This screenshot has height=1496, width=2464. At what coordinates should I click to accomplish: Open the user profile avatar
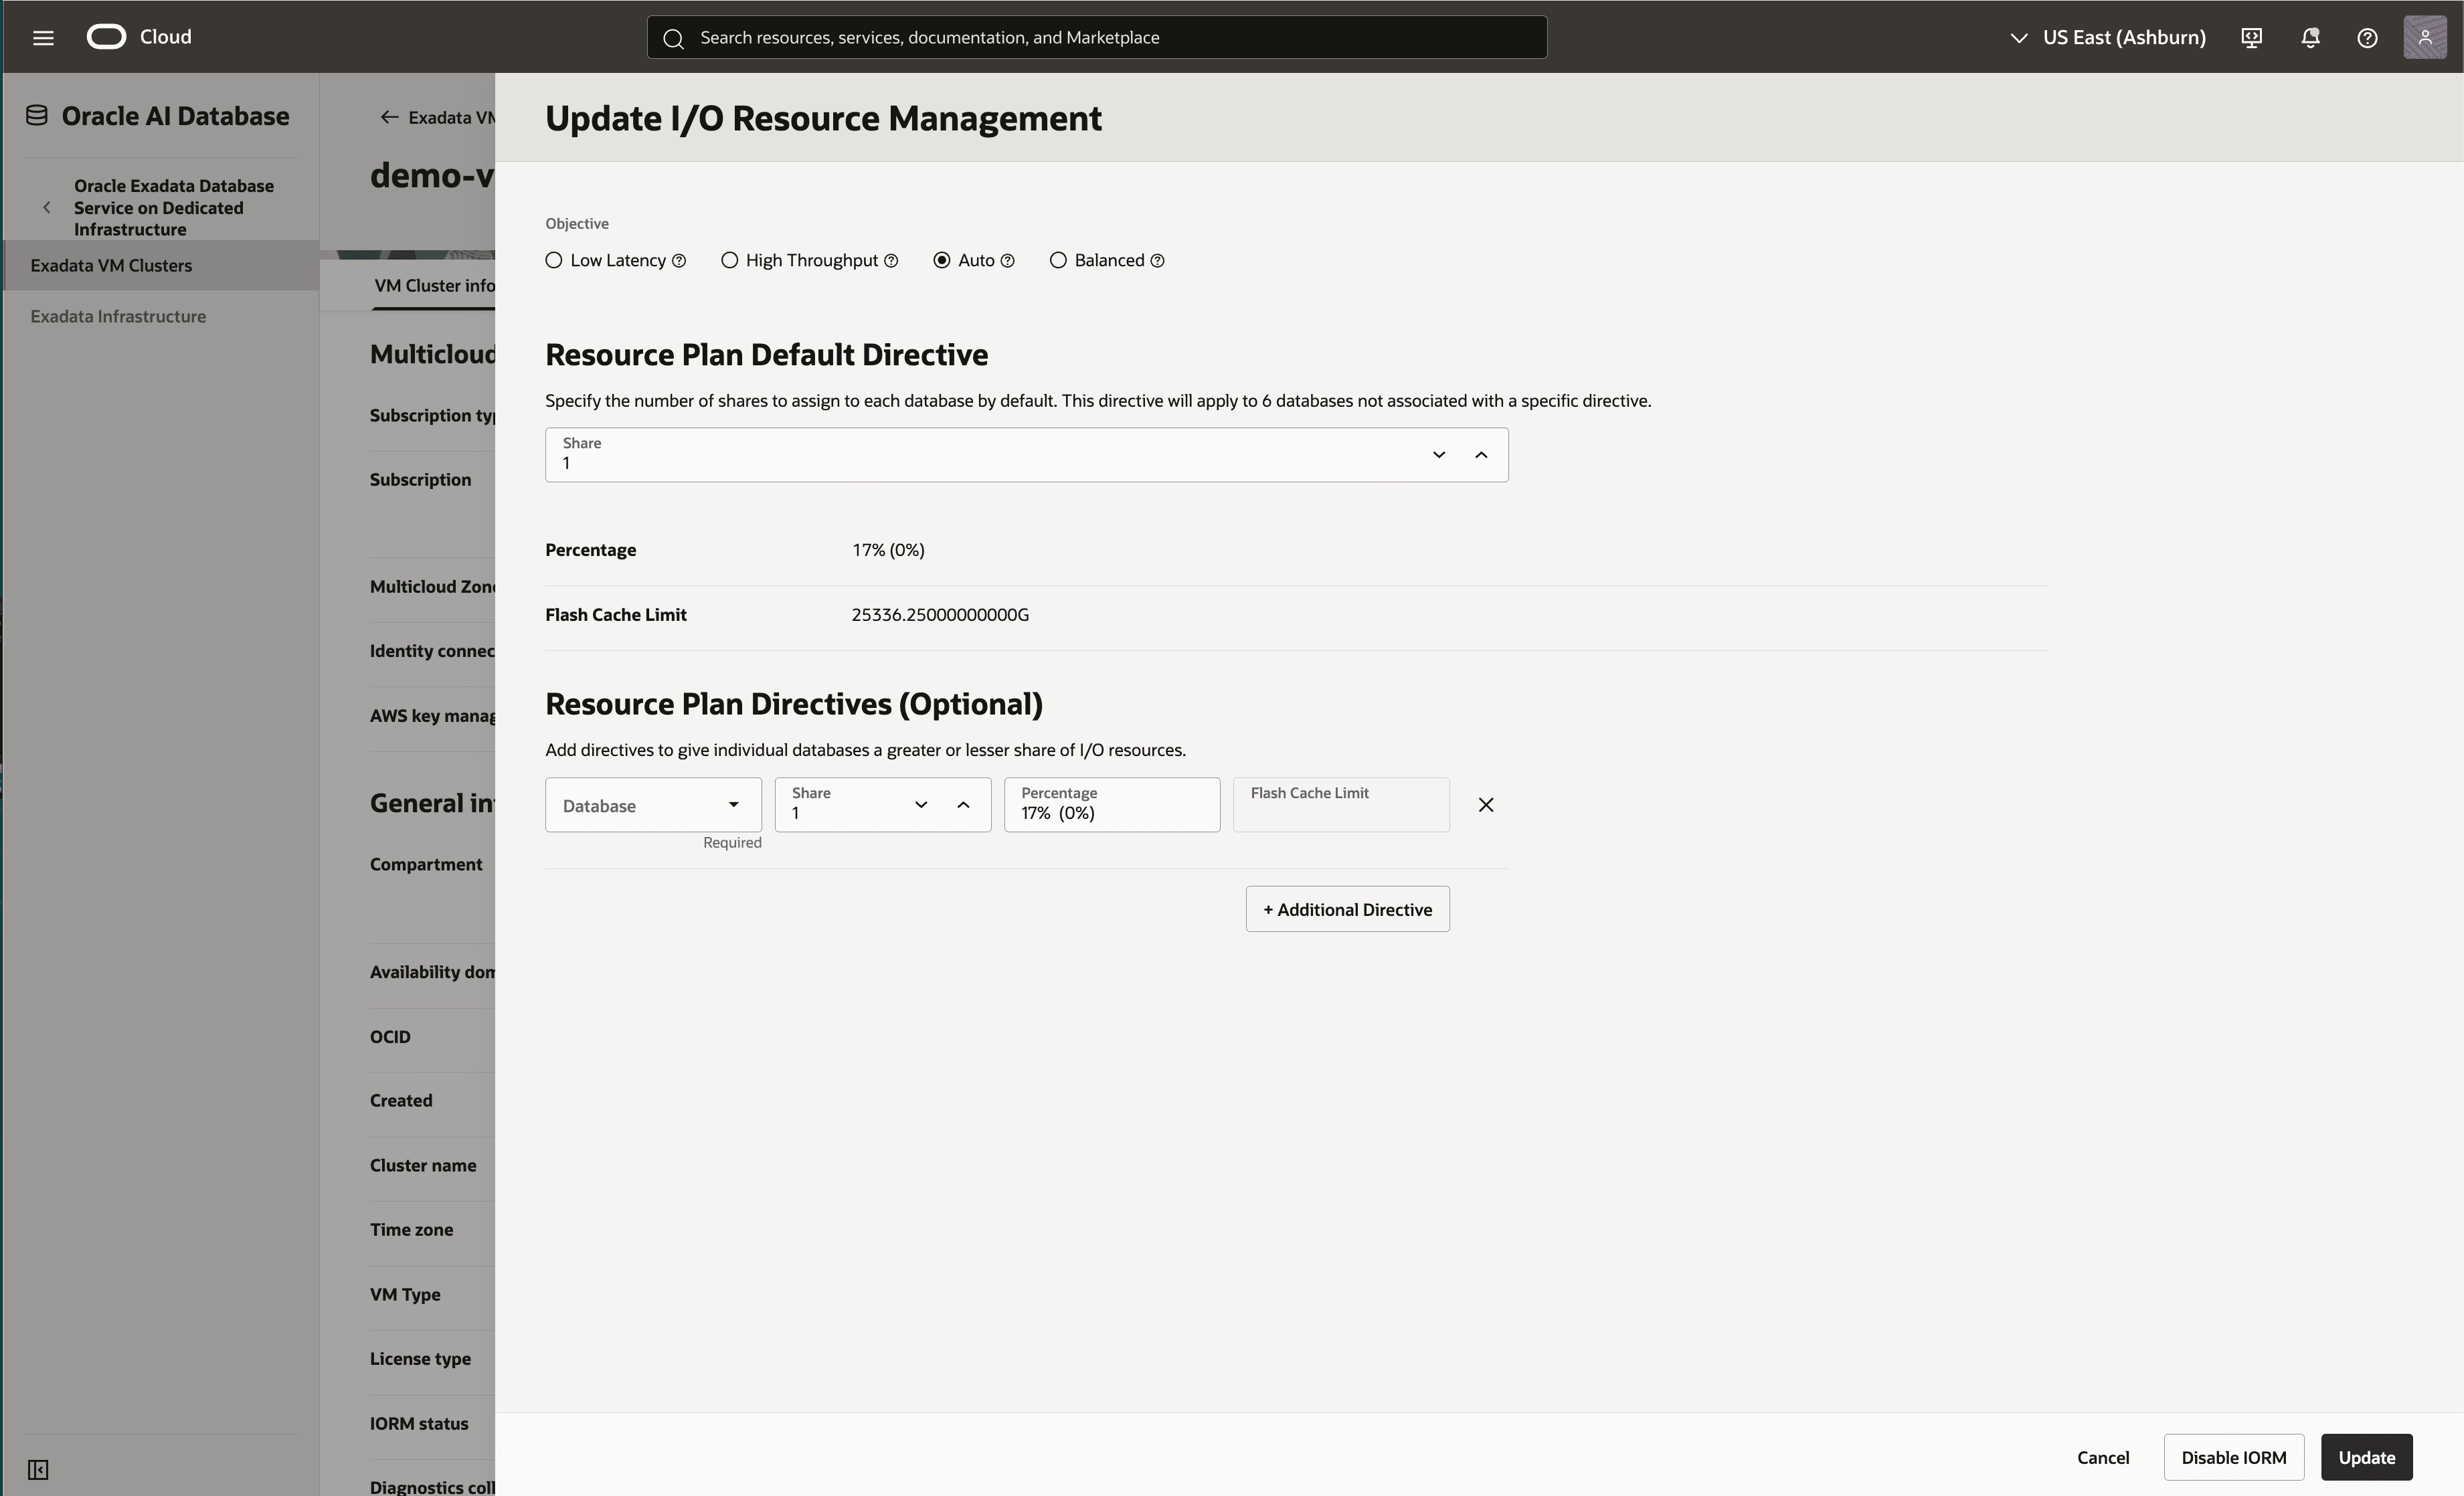[x=2425, y=38]
